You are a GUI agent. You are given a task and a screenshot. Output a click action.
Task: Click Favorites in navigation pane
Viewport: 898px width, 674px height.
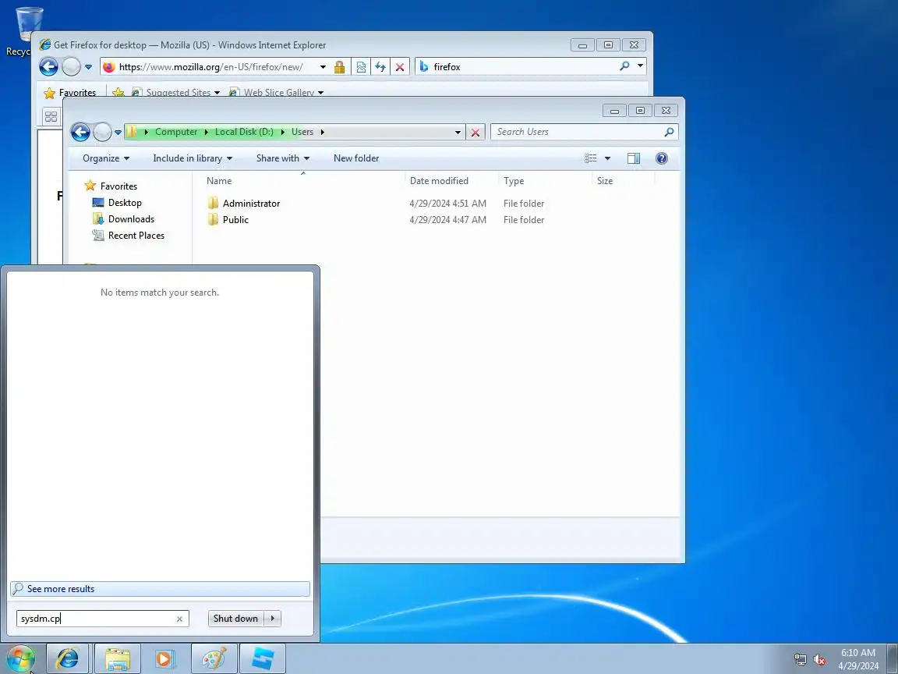(x=118, y=186)
